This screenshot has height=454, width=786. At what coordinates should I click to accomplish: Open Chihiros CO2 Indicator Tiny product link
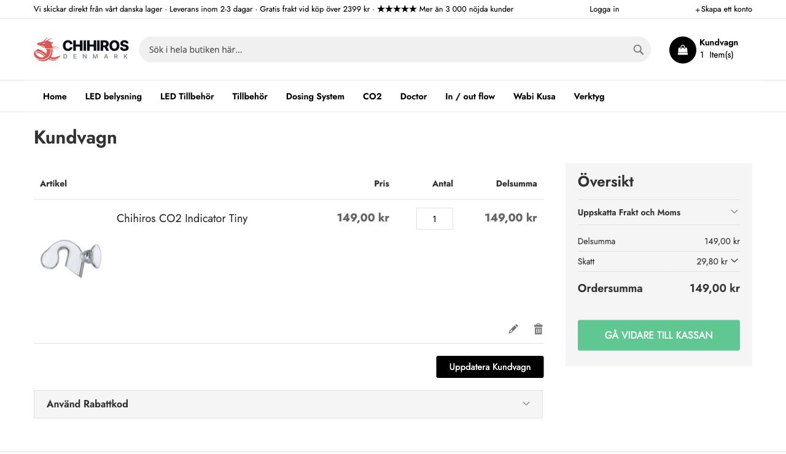pos(182,218)
